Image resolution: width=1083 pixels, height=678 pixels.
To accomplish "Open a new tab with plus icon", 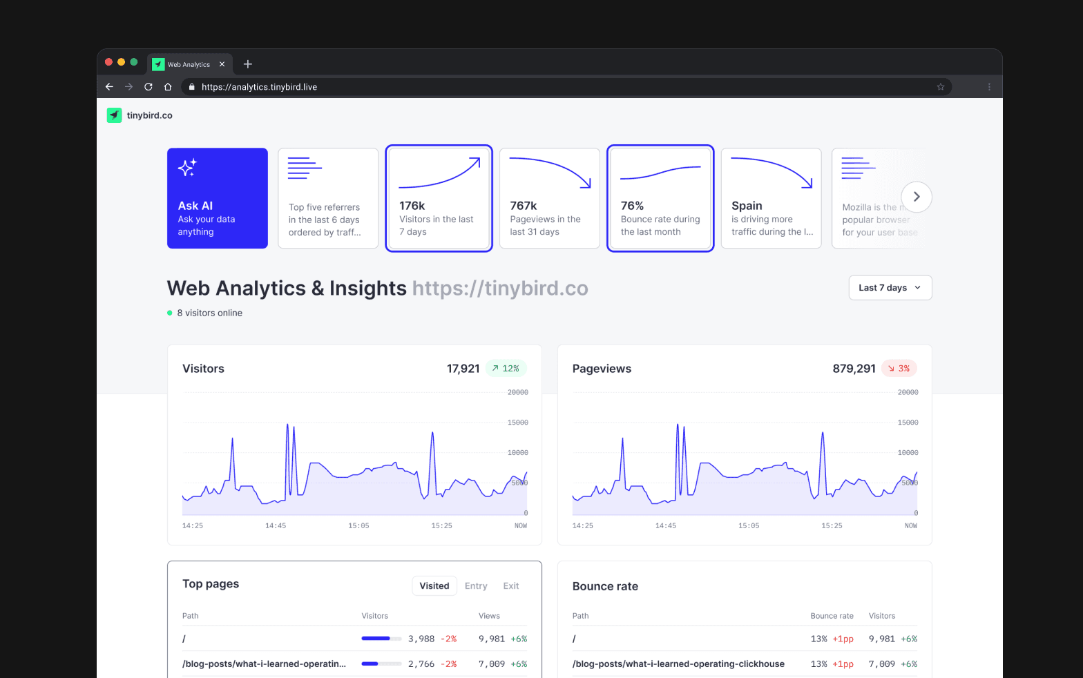I will click(248, 64).
